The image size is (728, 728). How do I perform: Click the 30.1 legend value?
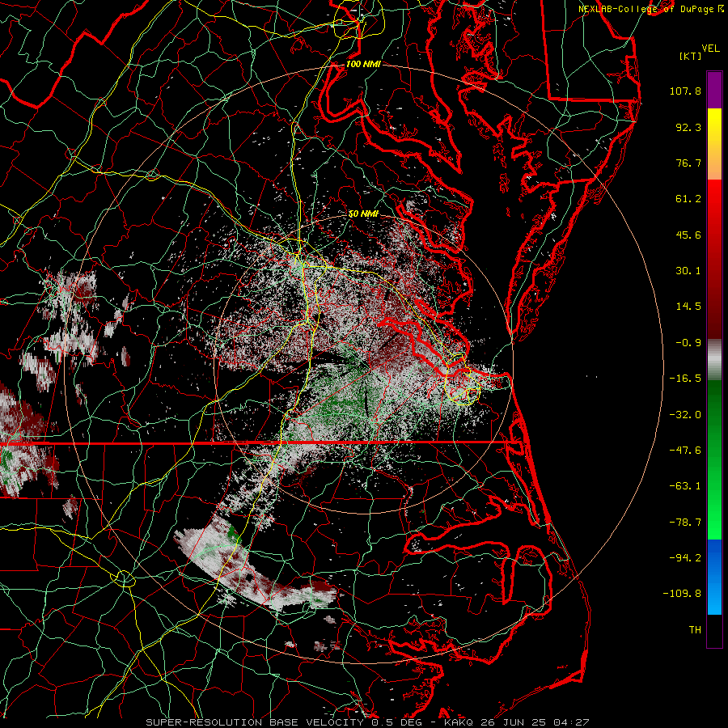coord(688,271)
